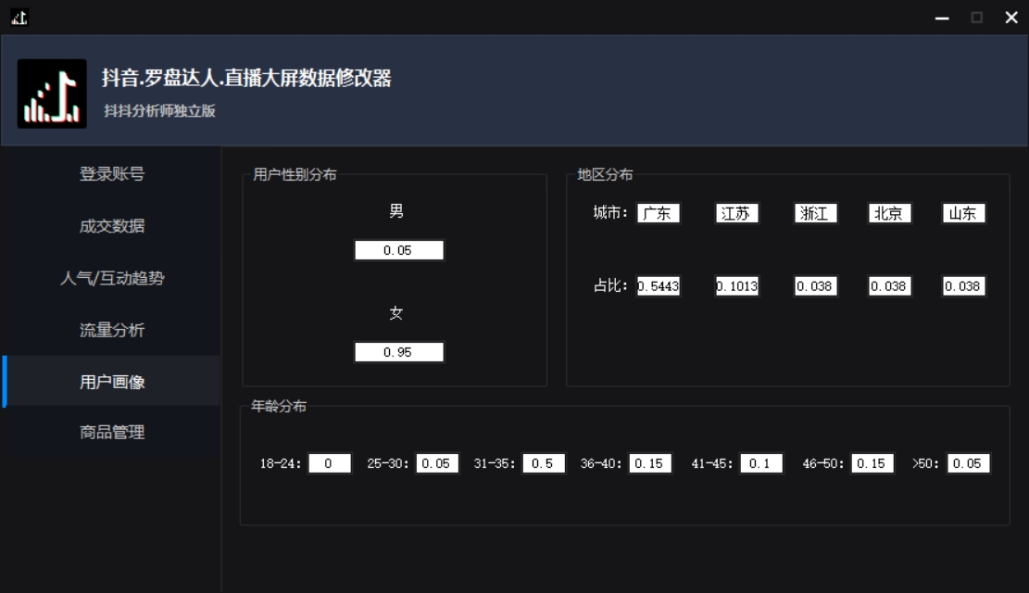Image resolution: width=1029 pixels, height=593 pixels.
Task: Select the 江苏 city field
Action: 736,212
